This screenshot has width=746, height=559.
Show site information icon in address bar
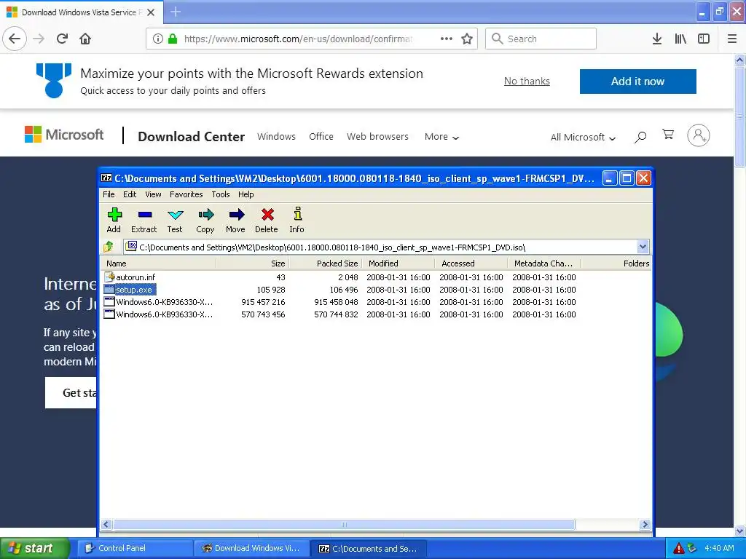[158, 39]
